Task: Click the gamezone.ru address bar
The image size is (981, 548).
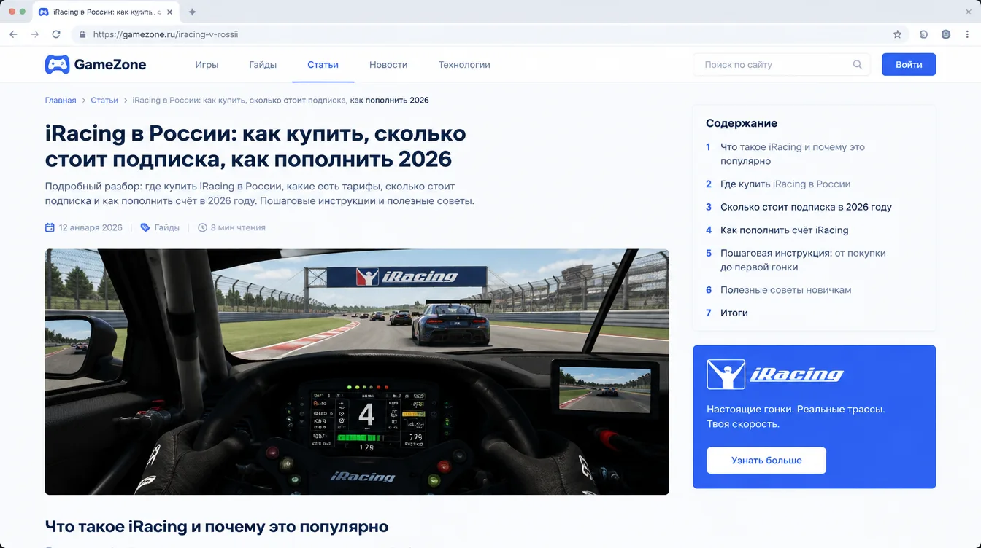Action: [x=489, y=34]
